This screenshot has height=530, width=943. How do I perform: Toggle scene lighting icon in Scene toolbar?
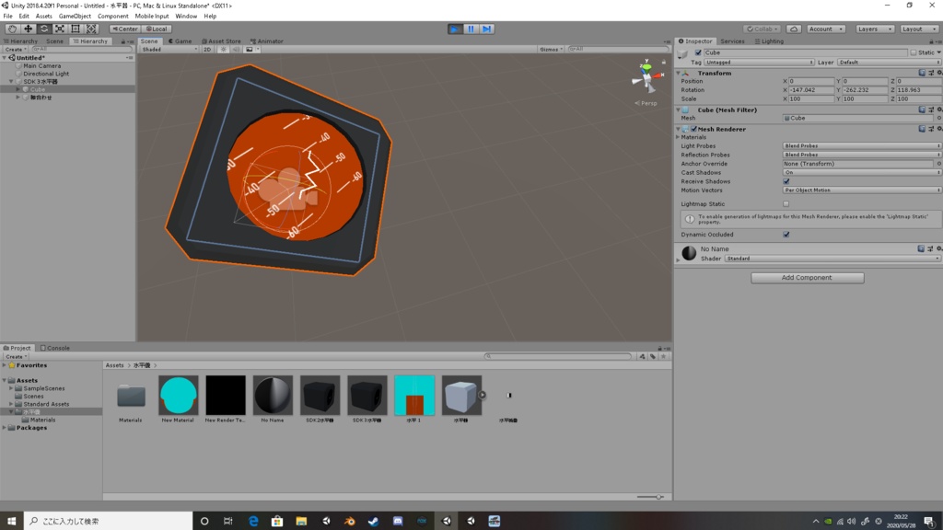tap(223, 50)
